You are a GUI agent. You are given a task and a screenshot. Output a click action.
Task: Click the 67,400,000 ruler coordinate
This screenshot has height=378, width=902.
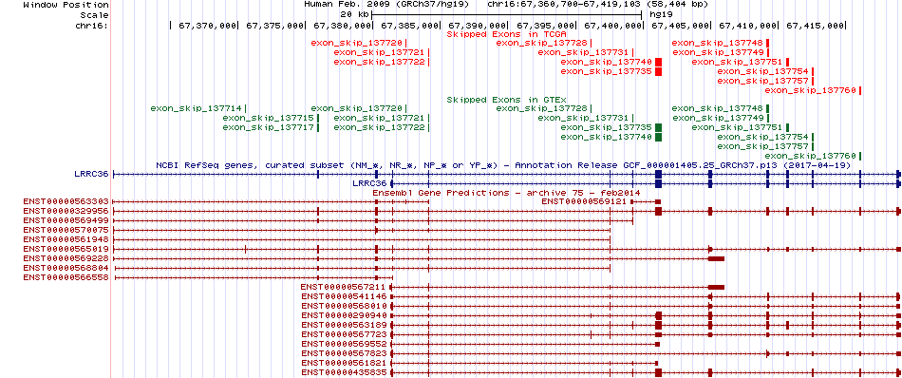click(x=612, y=26)
